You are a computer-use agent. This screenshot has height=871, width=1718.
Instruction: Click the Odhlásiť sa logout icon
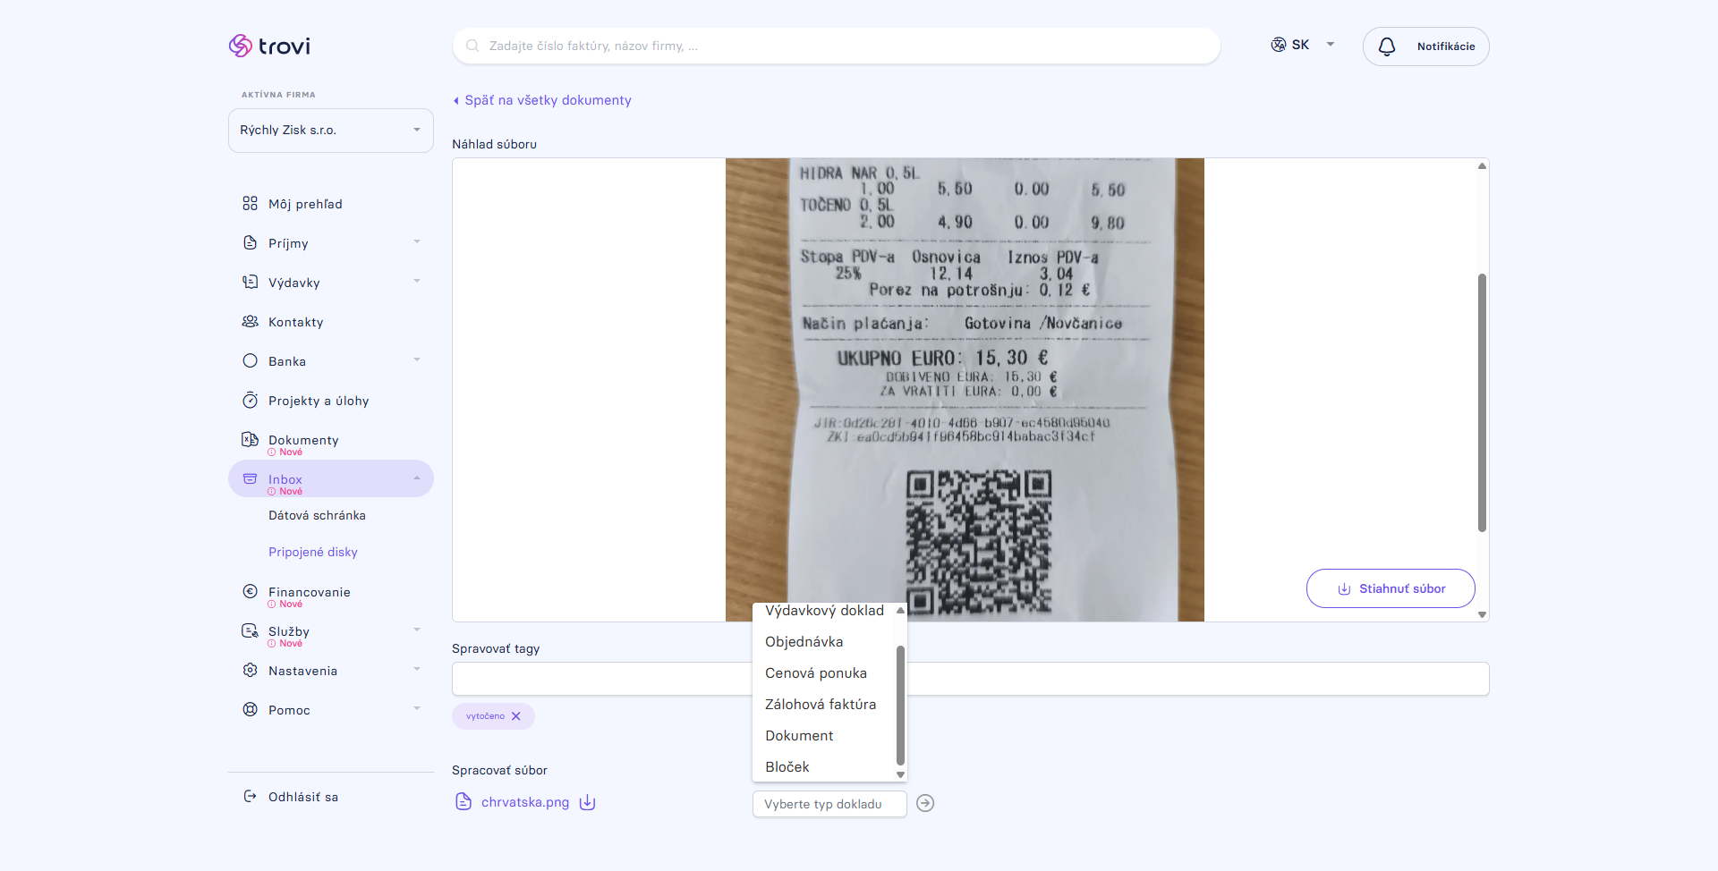[x=250, y=797]
